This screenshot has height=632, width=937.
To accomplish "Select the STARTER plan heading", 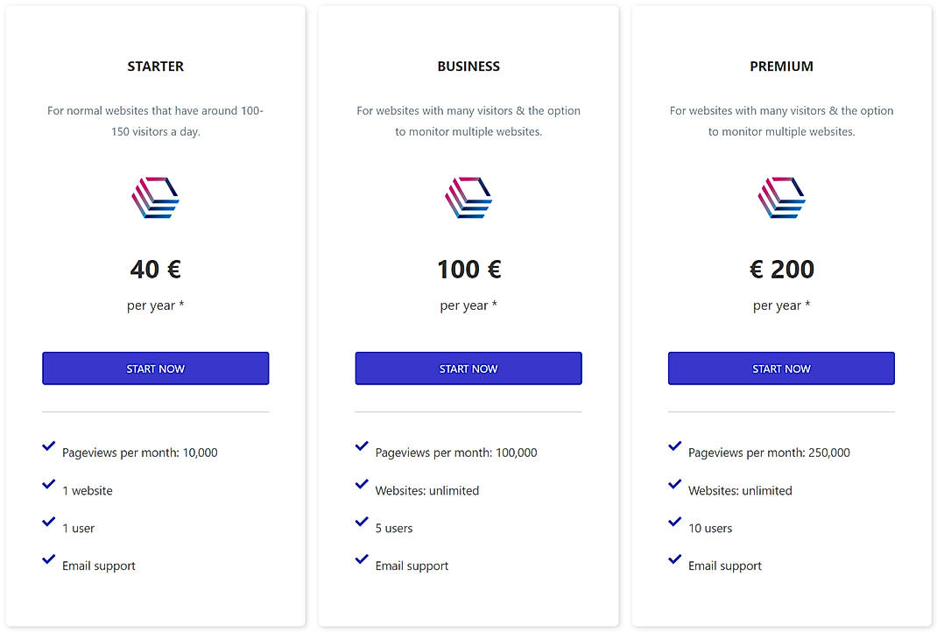I will pos(155,66).
